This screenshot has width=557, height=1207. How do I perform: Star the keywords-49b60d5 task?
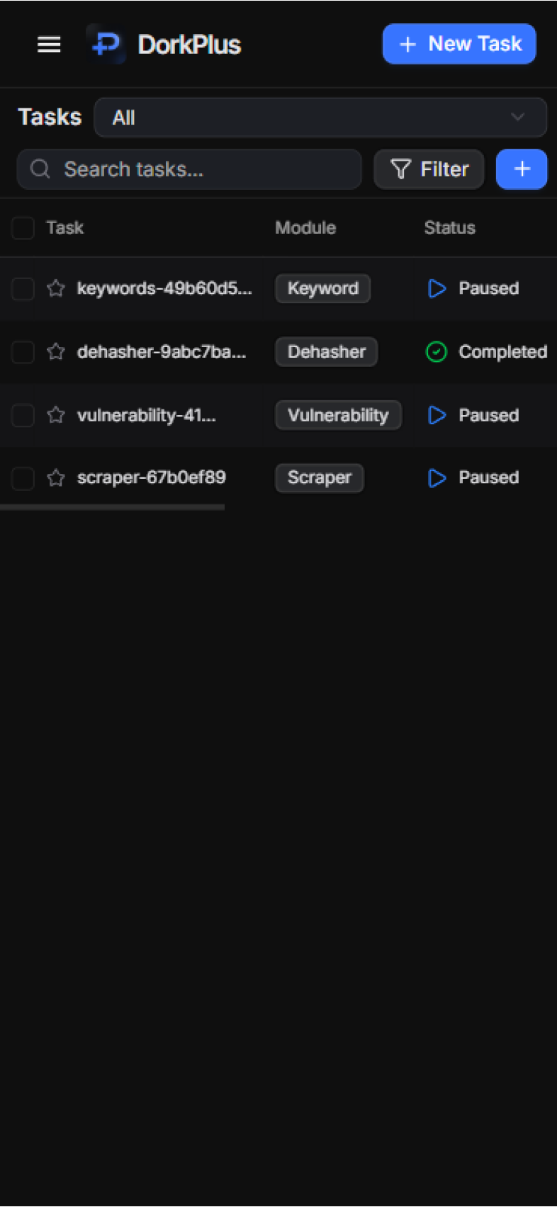[56, 288]
